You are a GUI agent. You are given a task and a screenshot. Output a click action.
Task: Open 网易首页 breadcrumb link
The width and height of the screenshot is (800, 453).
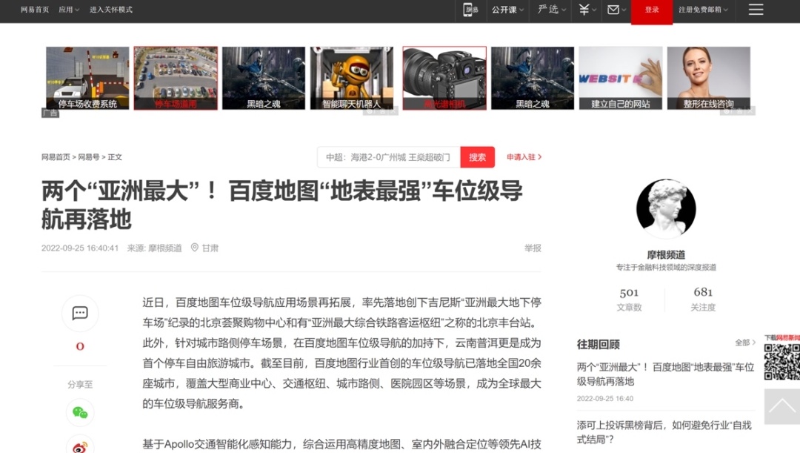pos(56,157)
